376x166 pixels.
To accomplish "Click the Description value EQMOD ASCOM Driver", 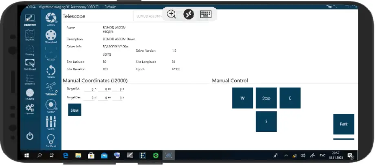I will (119, 39).
